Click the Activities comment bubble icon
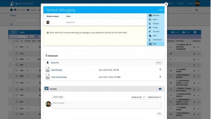Image resolution: width=211 pixels, height=119 pixels. 46,89
